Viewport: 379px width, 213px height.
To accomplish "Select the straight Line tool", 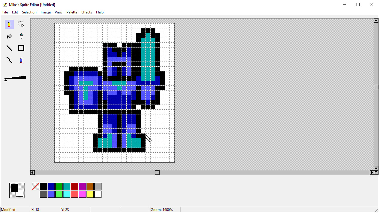I will pos(9,48).
